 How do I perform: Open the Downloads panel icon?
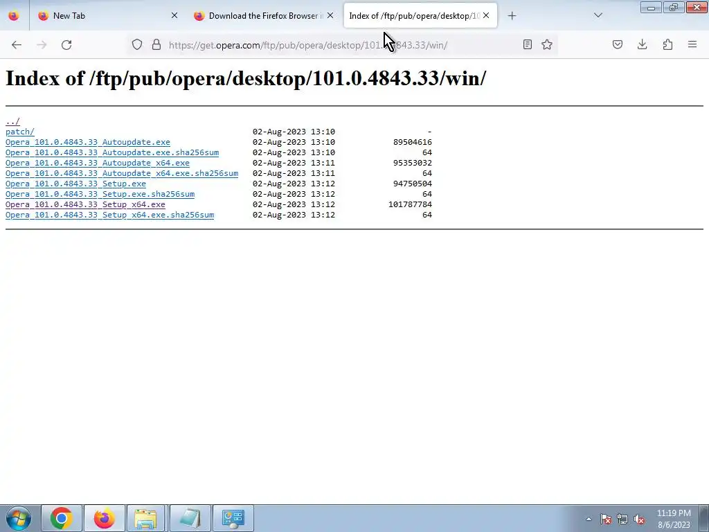pyautogui.click(x=642, y=44)
